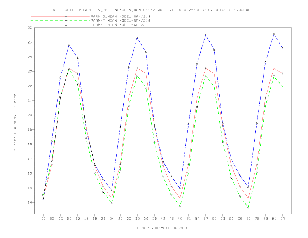Click x-axis forecast hour label 09
Screen dimensions: 308x238
point(69,219)
